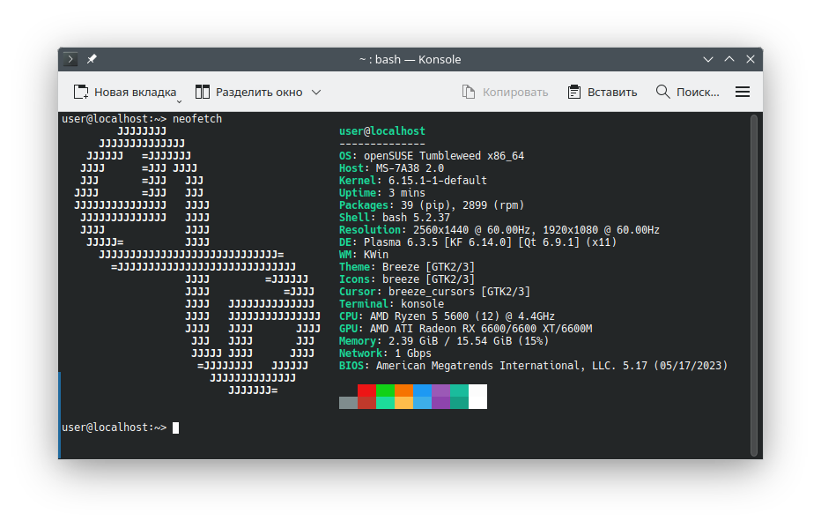The height and width of the screenshot is (528, 821).
Task: Click the Разделить окно split view button
Action: (249, 93)
